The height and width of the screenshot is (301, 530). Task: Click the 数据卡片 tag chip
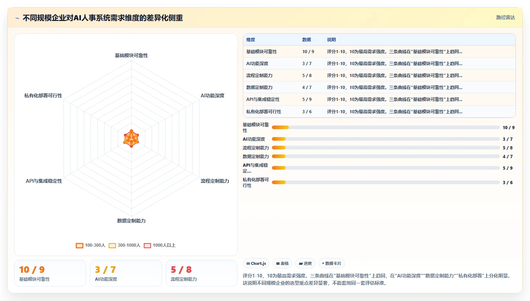(331, 263)
